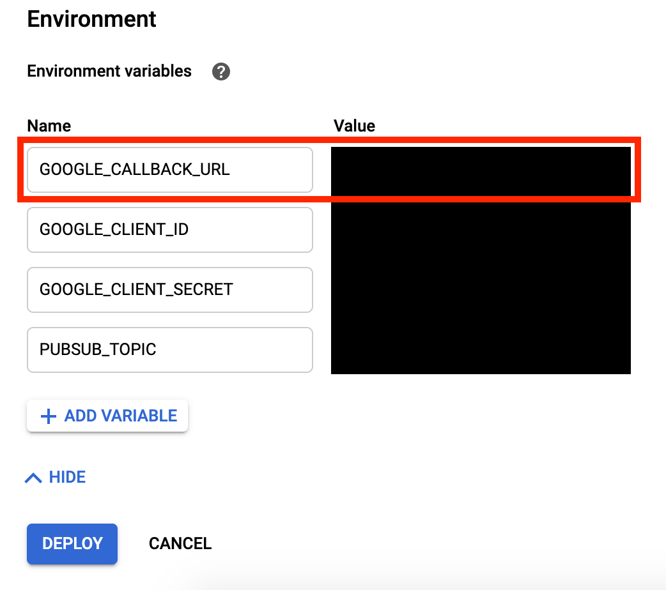Click the help question mark icon
This screenshot has height=590, width=666.
click(x=221, y=72)
